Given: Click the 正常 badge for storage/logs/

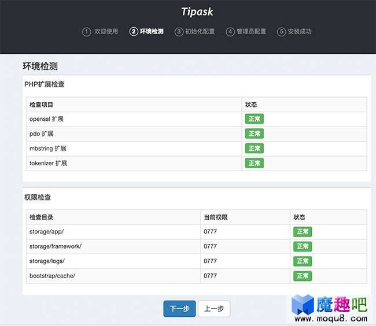Looking at the screenshot, I should point(303,261).
